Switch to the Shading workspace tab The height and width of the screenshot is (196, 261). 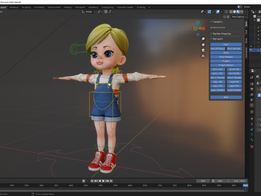[68, 7]
